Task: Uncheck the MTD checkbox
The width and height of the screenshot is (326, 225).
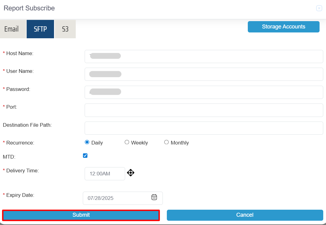Action: coord(85,156)
